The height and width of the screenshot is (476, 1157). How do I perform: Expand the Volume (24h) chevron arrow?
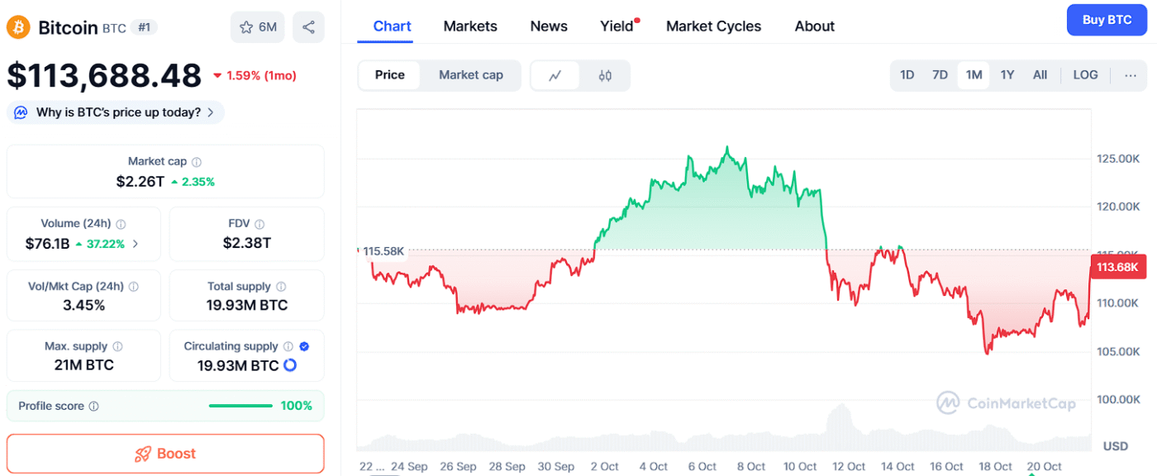tap(136, 244)
